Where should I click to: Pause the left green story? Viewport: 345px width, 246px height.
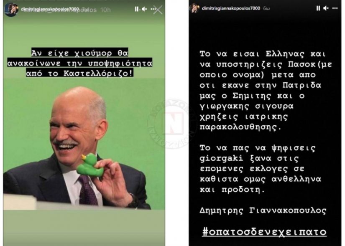coord(137,9)
